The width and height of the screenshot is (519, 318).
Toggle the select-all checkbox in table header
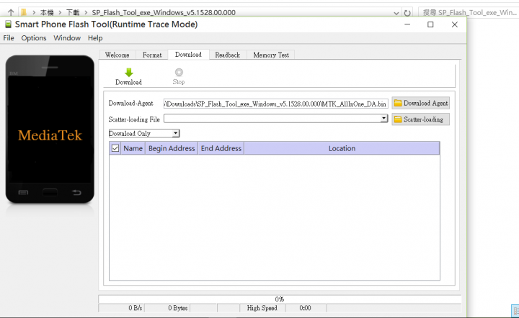pos(115,148)
